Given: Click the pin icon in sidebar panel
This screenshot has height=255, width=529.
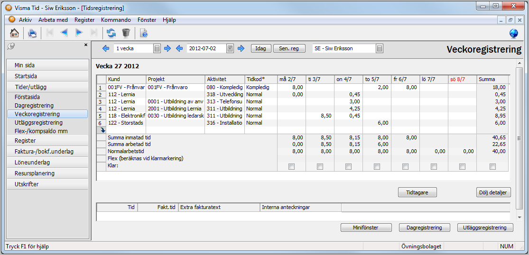Looking at the screenshot, I should (11, 46).
